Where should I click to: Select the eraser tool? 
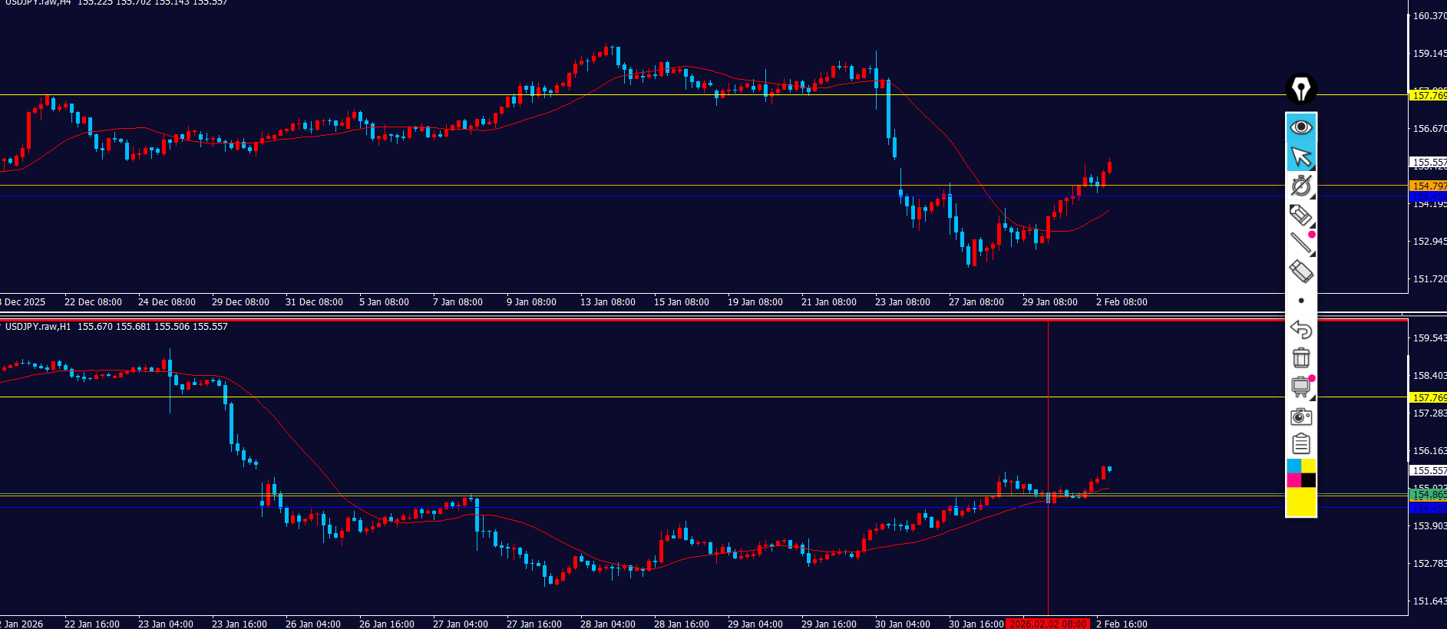click(x=1300, y=272)
